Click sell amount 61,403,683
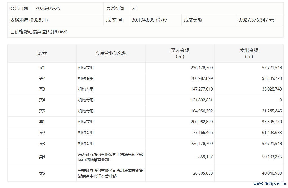288x188 pixels. [x=272, y=133]
